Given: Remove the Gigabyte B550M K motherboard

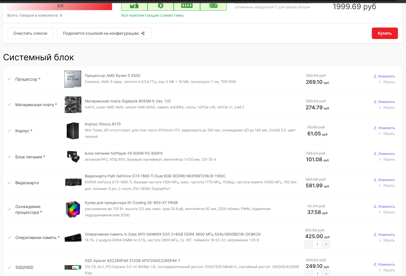Looking at the screenshot, I should point(386,108).
